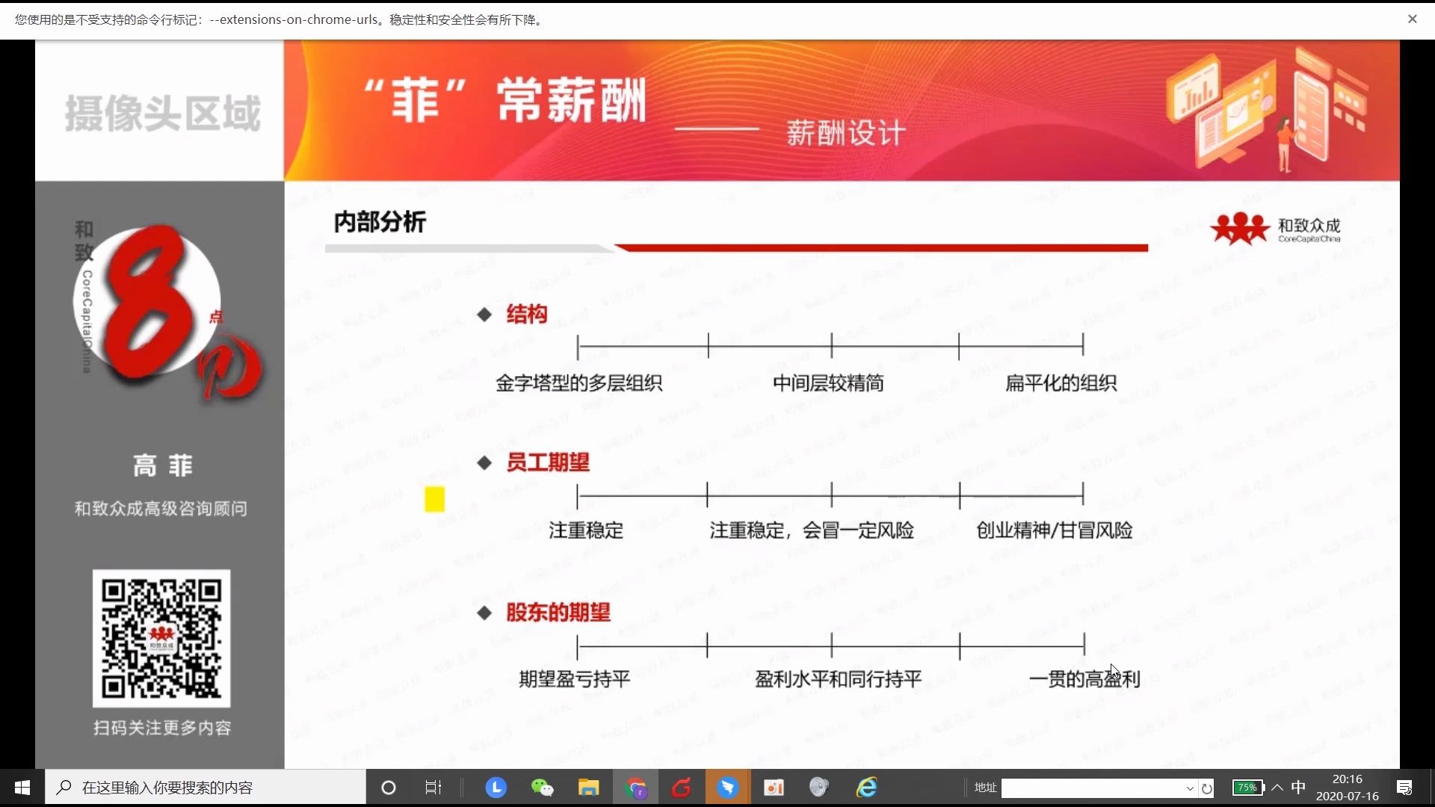Viewport: 1435px width, 807px height.
Task: Click the 结构 section label
Action: [x=527, y=315]
